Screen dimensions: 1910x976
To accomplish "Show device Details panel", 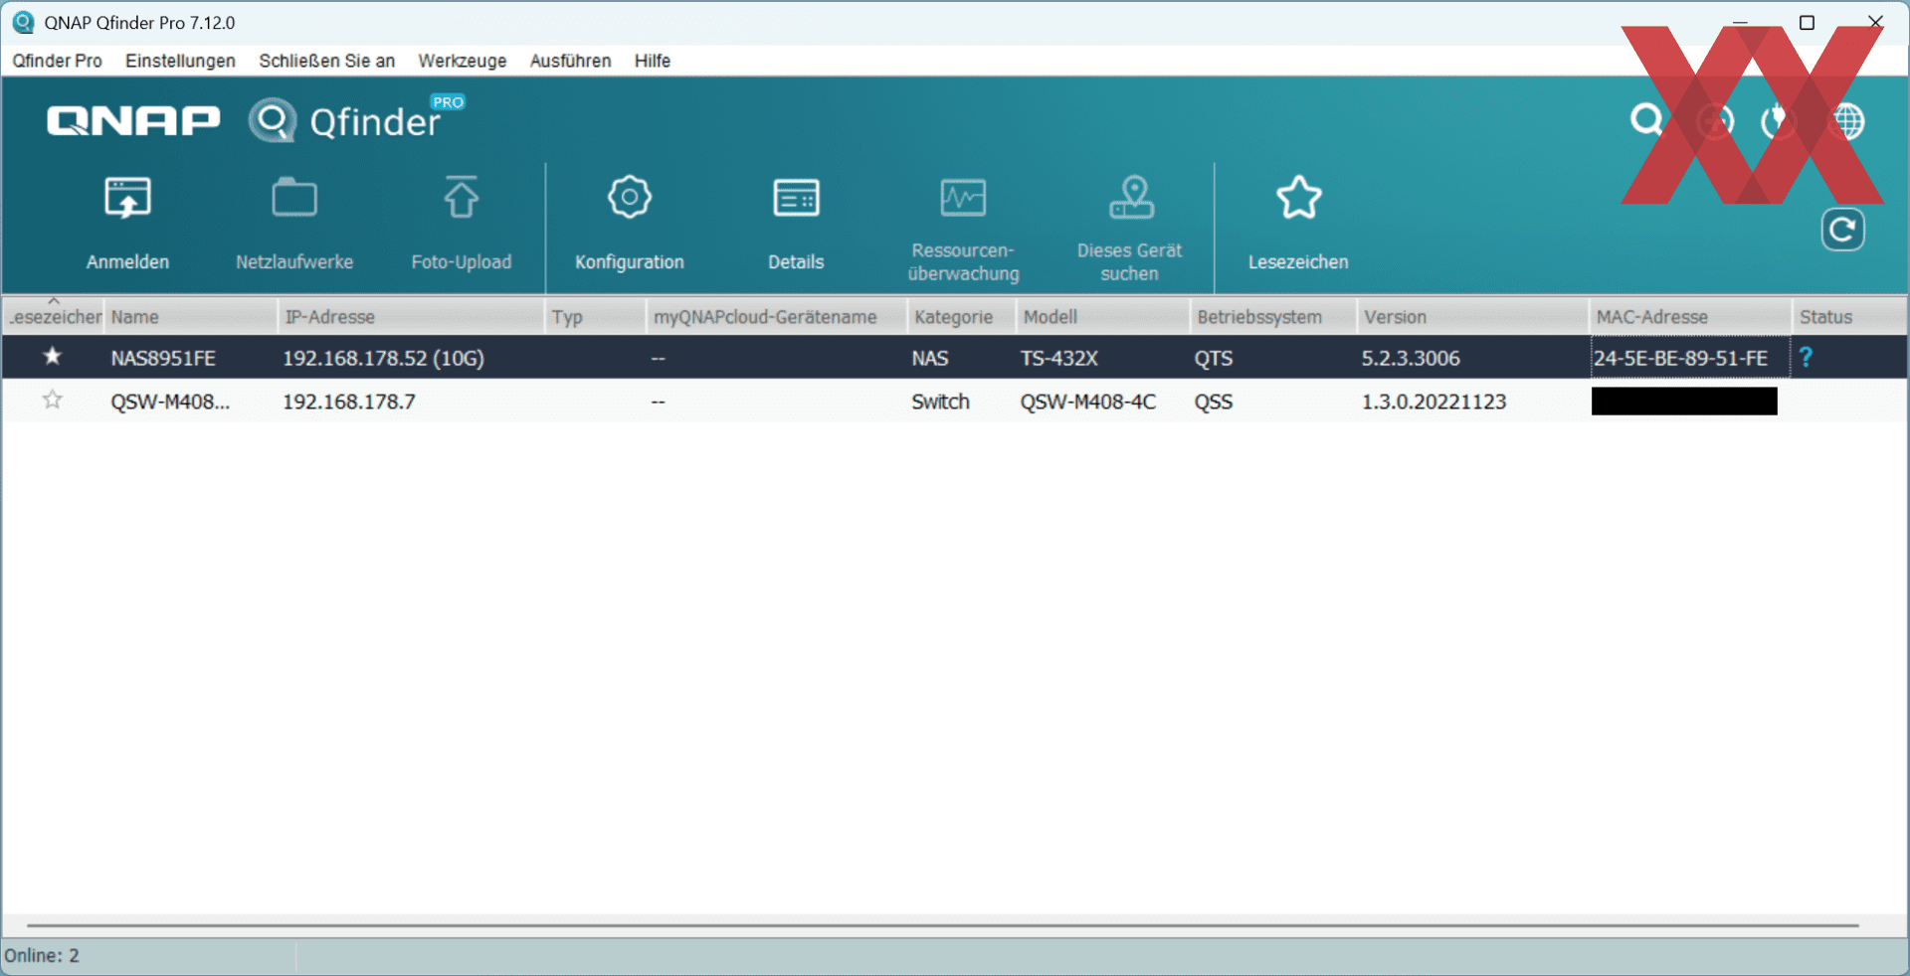I will click(x=796, y=198).
